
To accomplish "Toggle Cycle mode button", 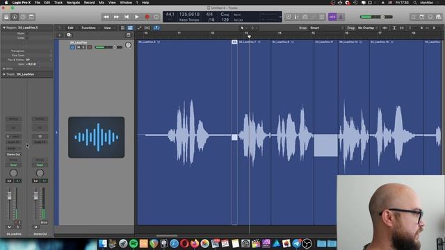I will (x=156, y=17).
